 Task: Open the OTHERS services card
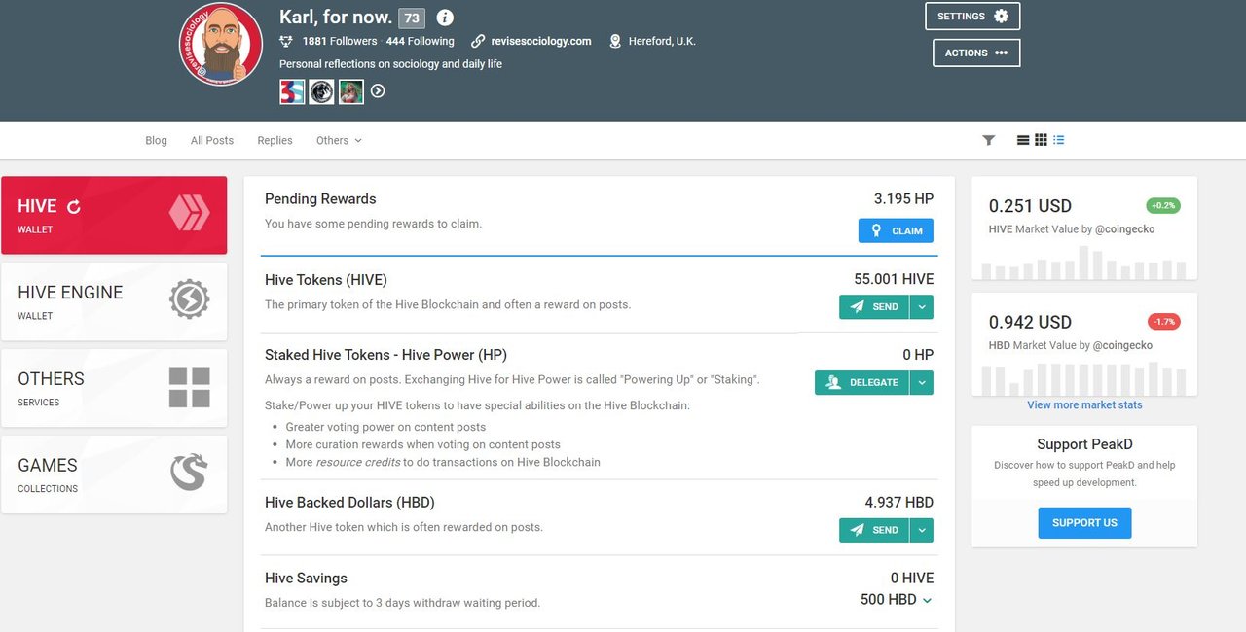114,388
